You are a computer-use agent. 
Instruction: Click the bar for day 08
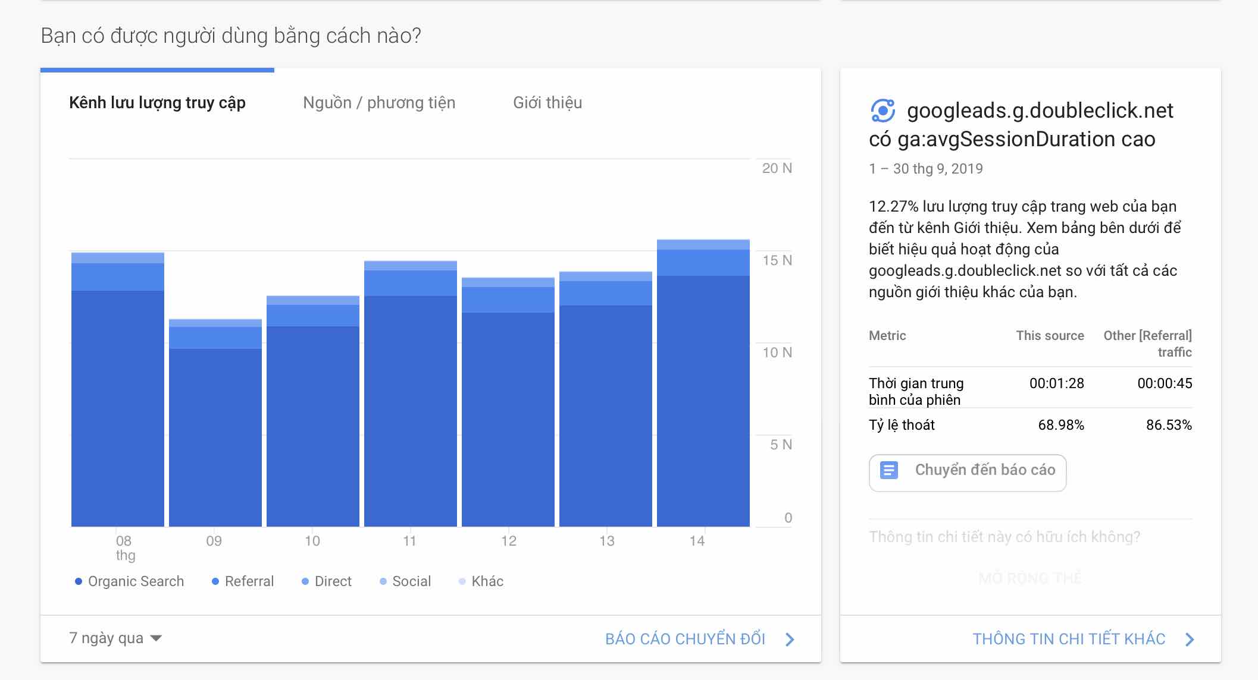118,389
